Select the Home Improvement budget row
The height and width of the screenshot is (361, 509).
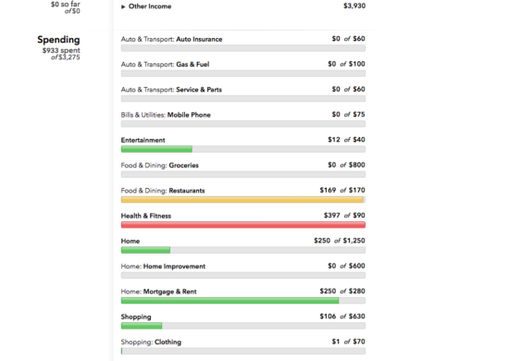[x=243, y=270]
